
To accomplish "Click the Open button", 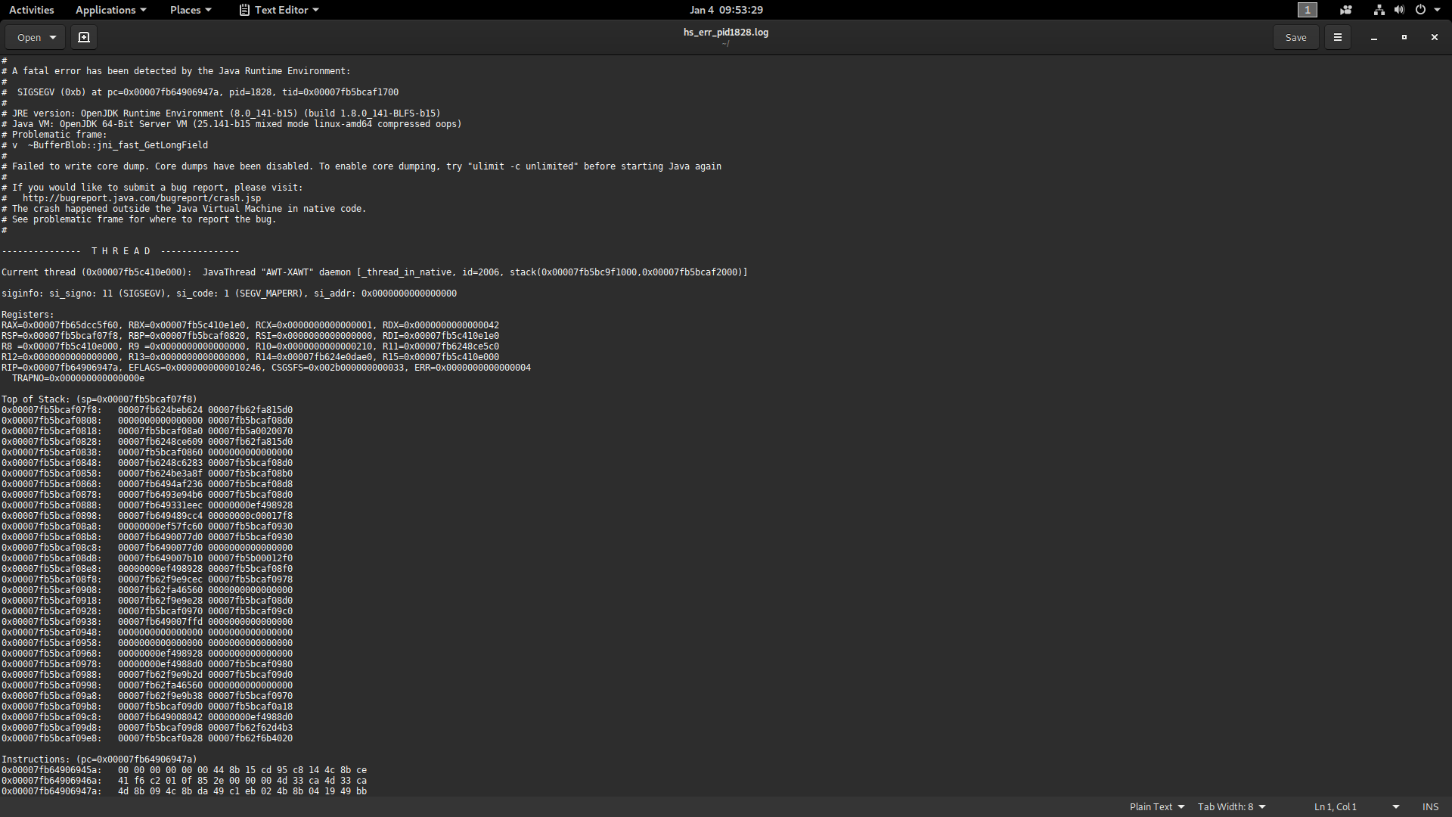I will click(29, 37).
